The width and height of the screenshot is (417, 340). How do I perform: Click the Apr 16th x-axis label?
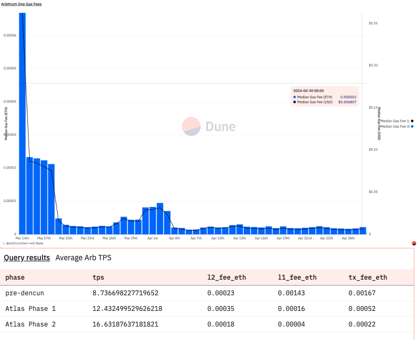coord(261,238)
